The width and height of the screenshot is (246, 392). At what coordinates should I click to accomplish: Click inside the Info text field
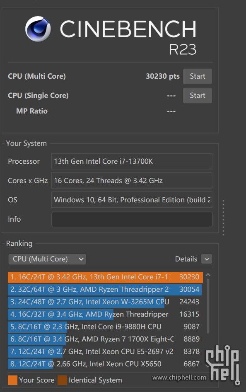132,219
